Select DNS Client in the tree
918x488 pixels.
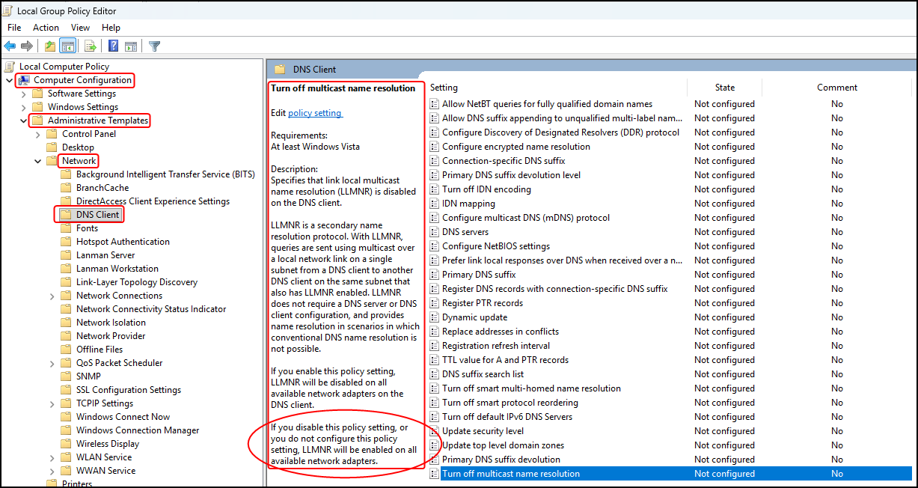click(97, 215)
